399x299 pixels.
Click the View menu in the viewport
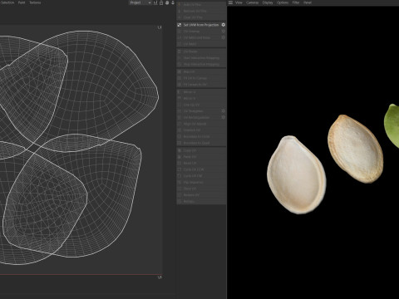(x=239, y=2)
